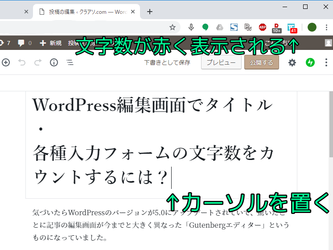
Task: Open a new browser tab
Action: click(x=150, y=12)
